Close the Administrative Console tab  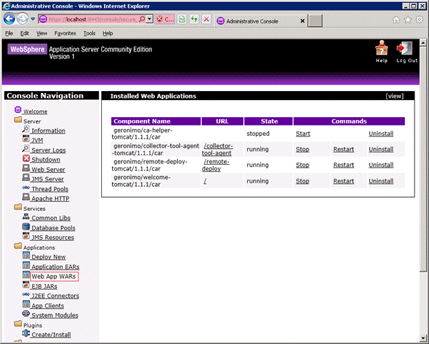pos(302,21)
